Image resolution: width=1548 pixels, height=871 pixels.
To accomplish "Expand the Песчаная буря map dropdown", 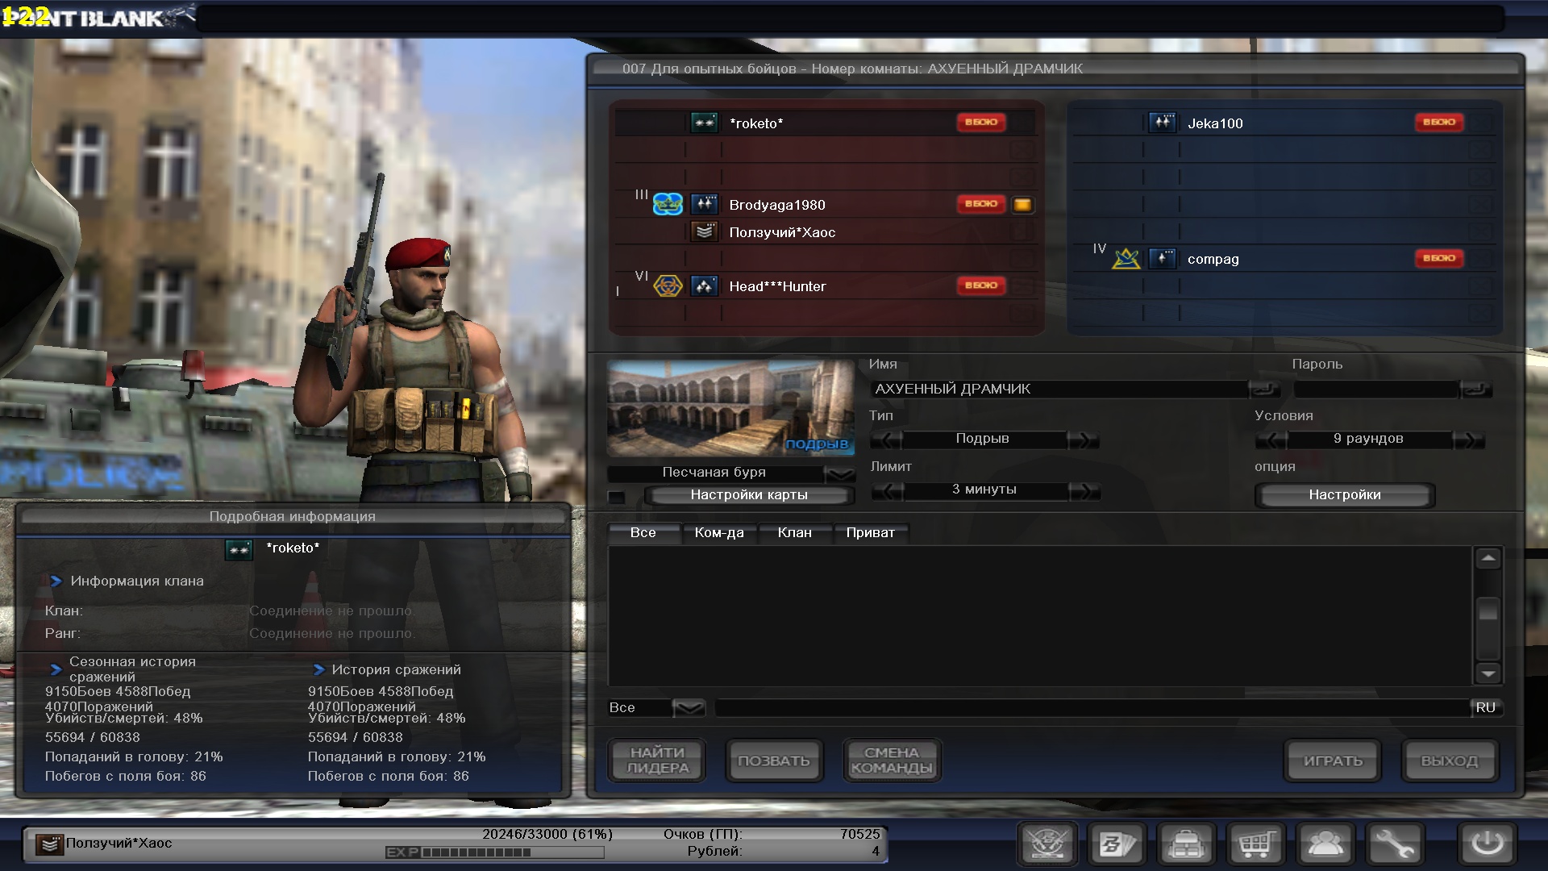I will coord(840,473).
